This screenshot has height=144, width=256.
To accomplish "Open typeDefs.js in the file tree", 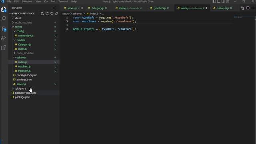I will point(24,71).
